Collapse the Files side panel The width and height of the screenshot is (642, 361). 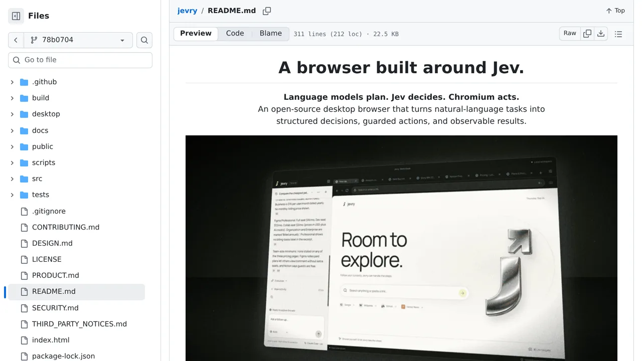pos(16,16)
